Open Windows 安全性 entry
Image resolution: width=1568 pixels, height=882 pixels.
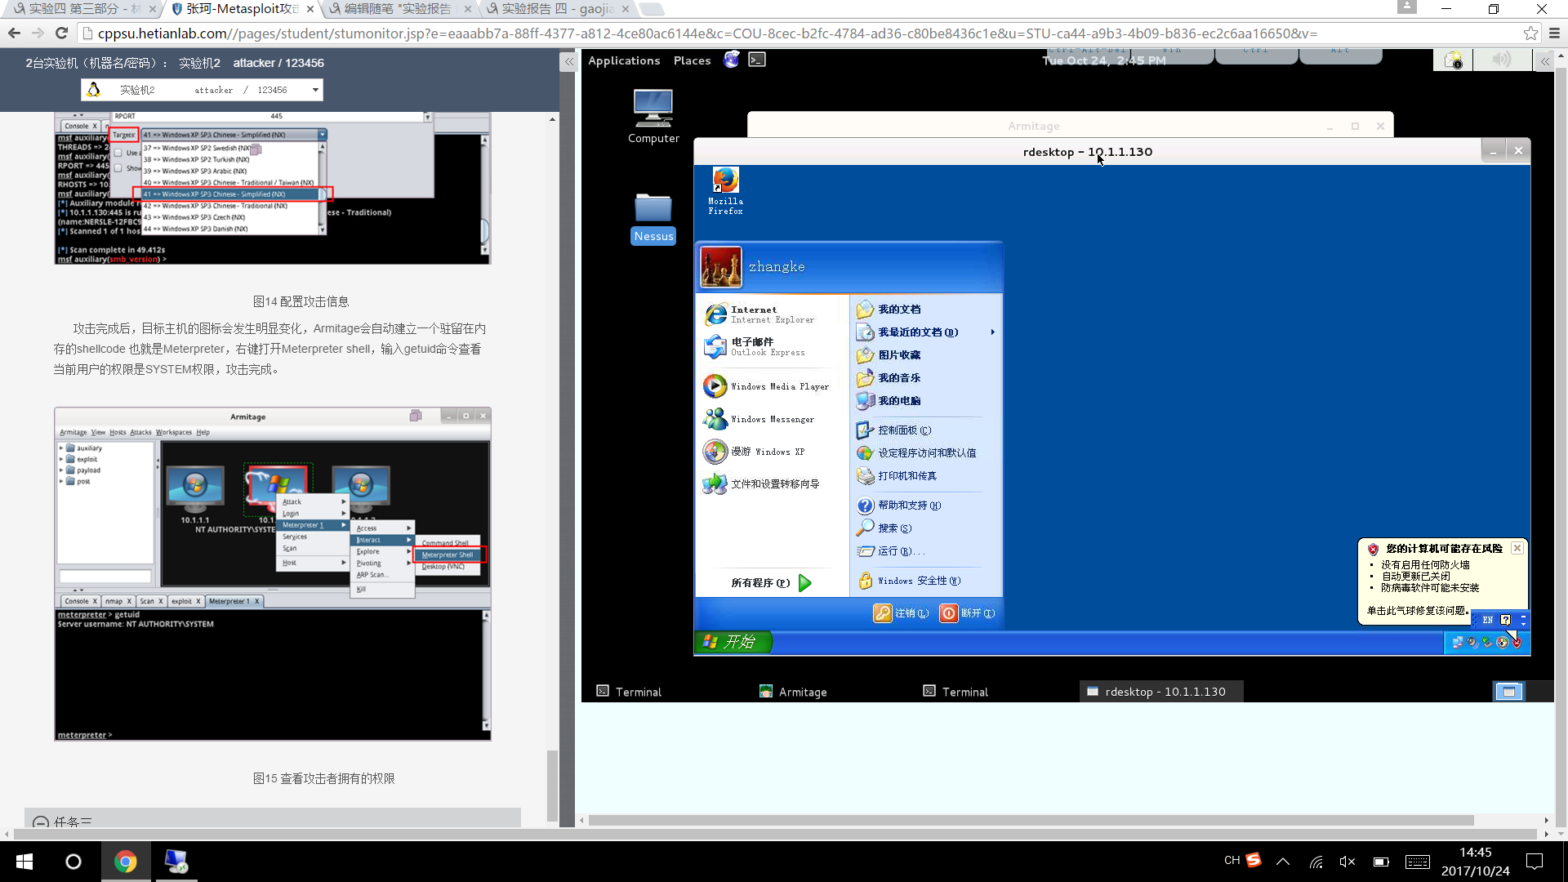(909, 581)
